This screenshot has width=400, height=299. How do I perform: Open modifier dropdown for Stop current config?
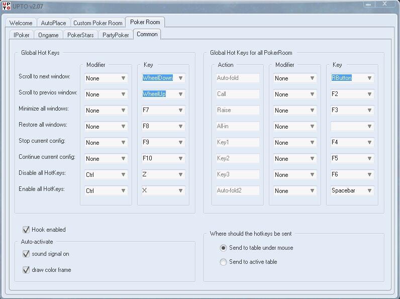(106, 142)
